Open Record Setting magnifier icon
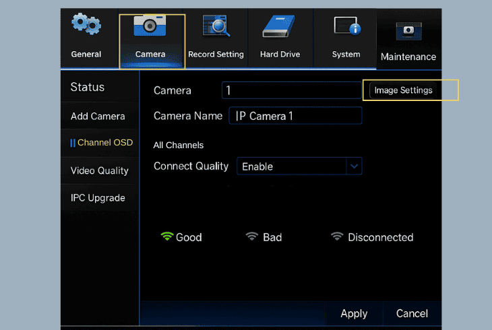Image resolution: width=492 pixels, height=330 pixels. pyautogui.click(x=216, y=26)
